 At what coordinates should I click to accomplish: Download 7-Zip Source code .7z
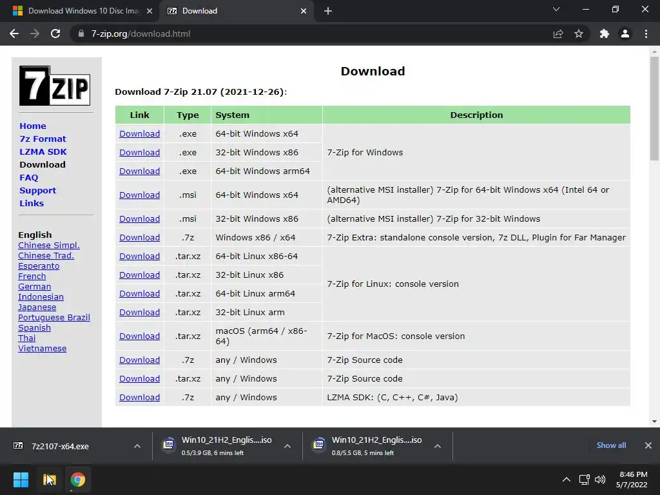click(139, 360)
